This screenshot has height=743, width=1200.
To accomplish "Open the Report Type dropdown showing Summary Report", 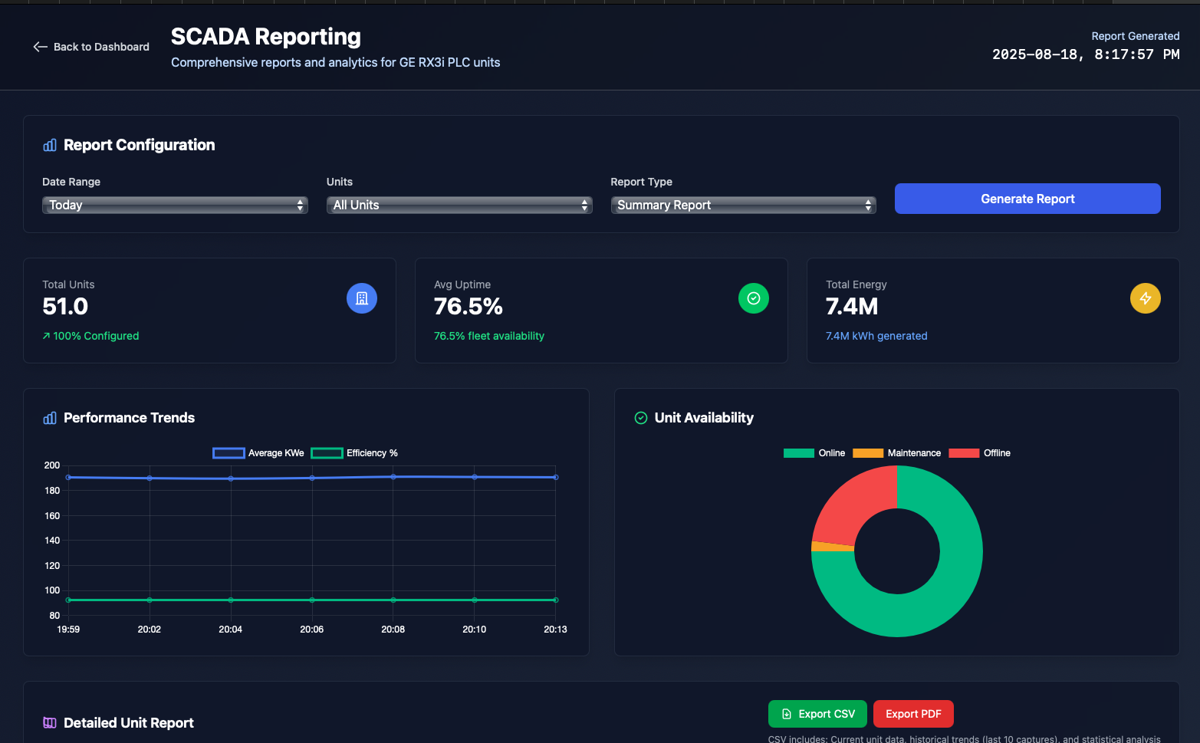I will click(743, 205).
